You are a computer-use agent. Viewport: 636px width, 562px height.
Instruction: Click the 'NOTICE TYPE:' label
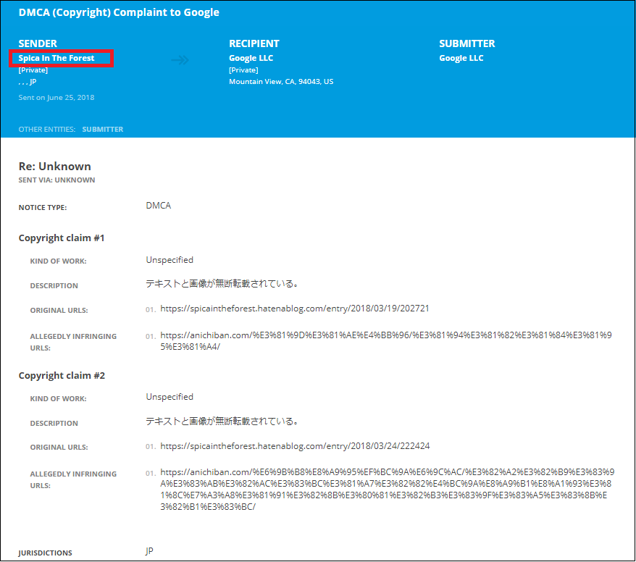[43, 208]
